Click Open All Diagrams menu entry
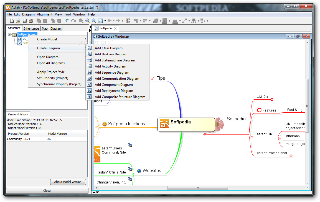 (57, 63)
